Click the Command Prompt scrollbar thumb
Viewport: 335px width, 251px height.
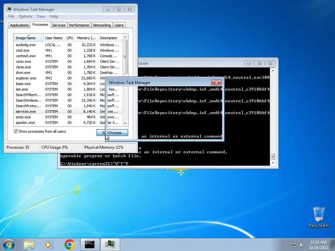pyautogui.click(x=273, y=157)
